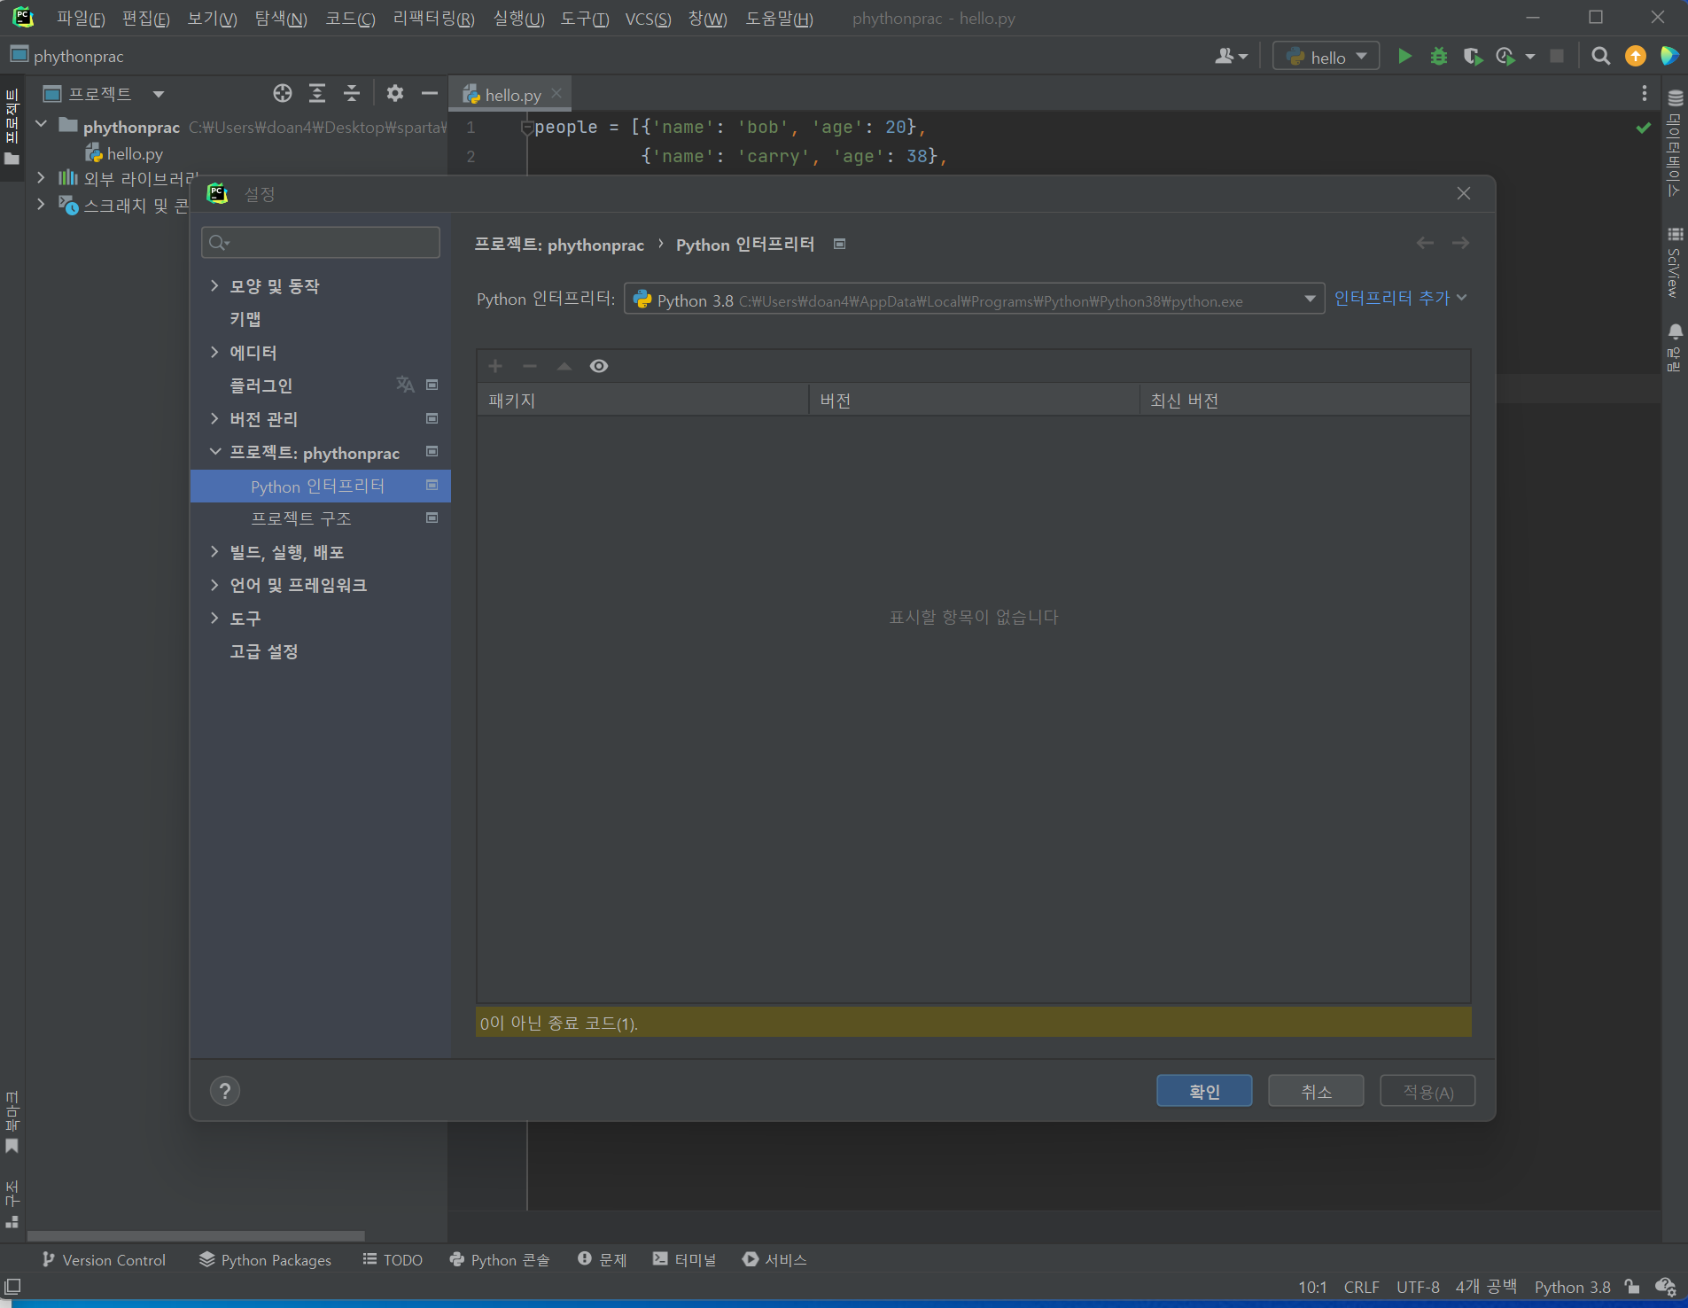Run the hello configuration
The height and width of the screenshot is (1308, 1688).
click(1404, 57)
